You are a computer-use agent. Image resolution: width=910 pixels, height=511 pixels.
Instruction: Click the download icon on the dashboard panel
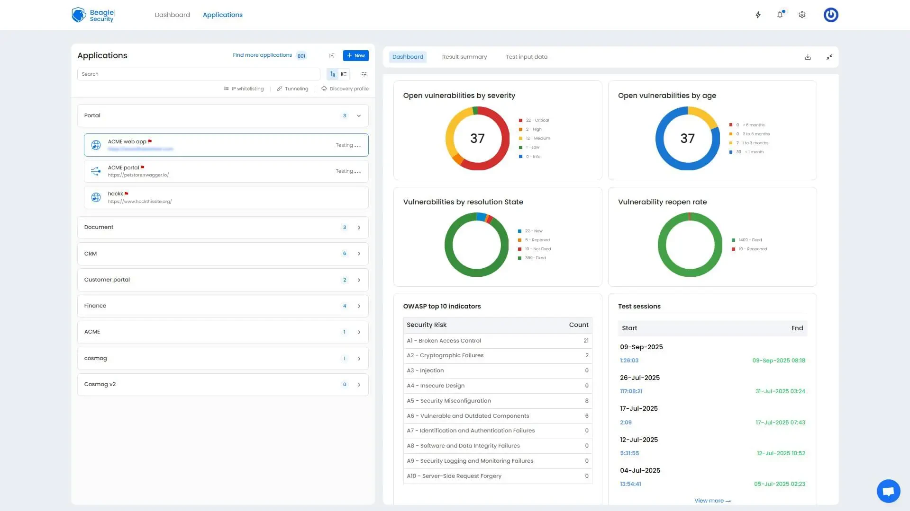pyautogui.click(x=808, y=56)
